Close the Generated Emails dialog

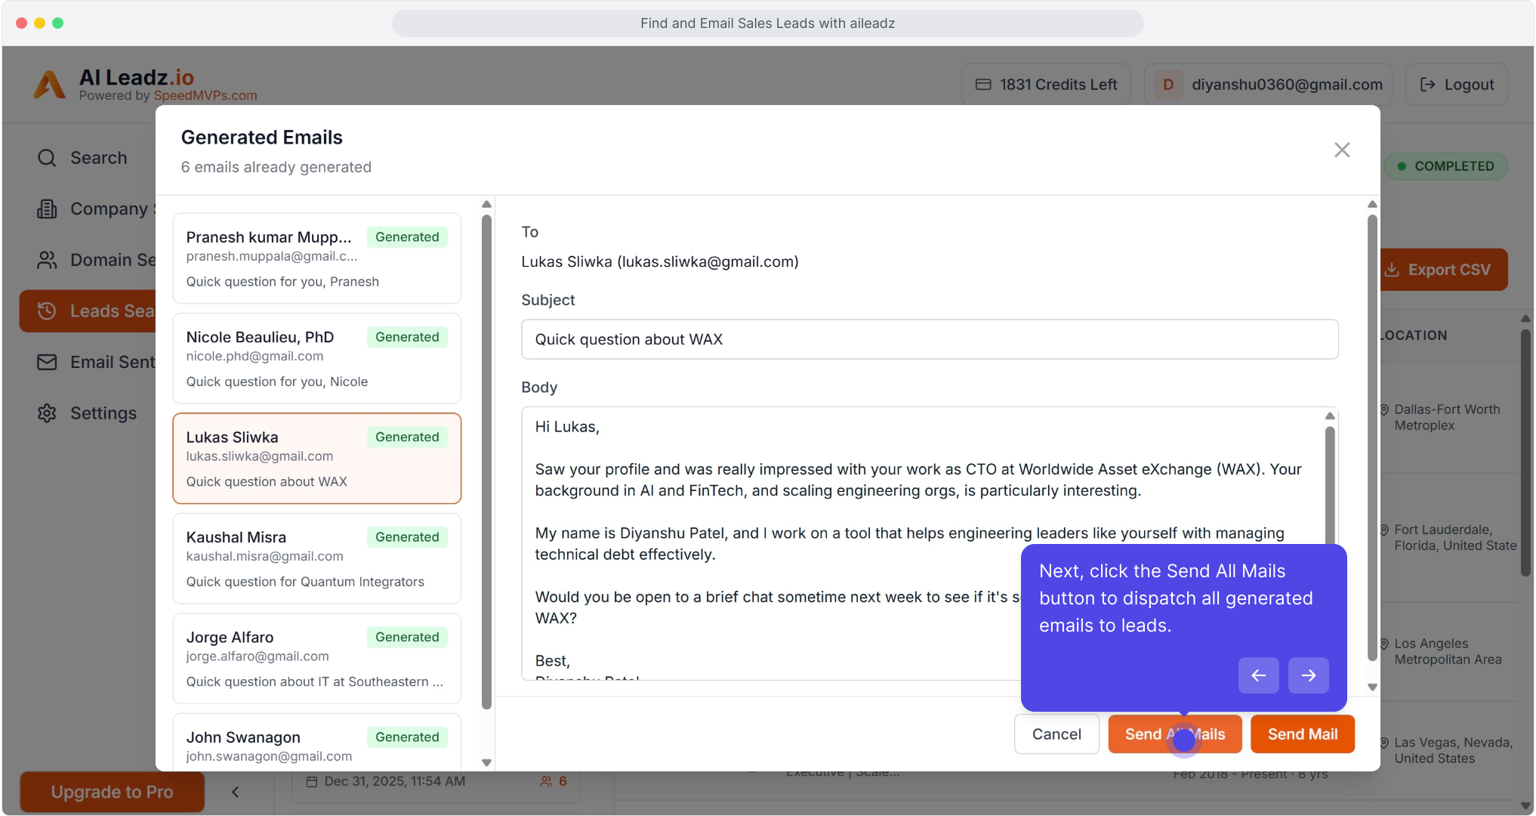(x=1341, y=150)
